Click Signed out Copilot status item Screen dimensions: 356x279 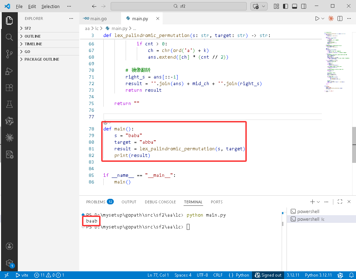[268, 275]
